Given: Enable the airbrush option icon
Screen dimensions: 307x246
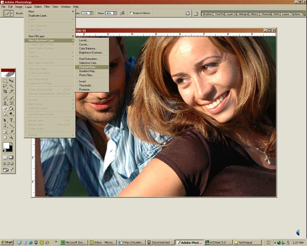Looking at the screenshot, I should (x=123, y=13).
